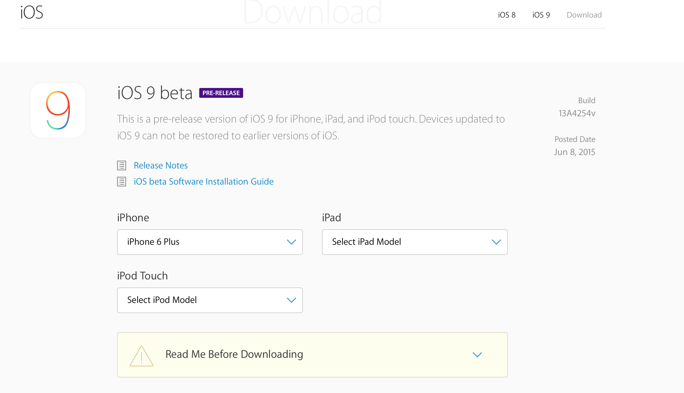This screenshot has width=684, height=393.
Task: Click the iPod Touch section label
Action: pyautogui.click(x=142, y=276)
